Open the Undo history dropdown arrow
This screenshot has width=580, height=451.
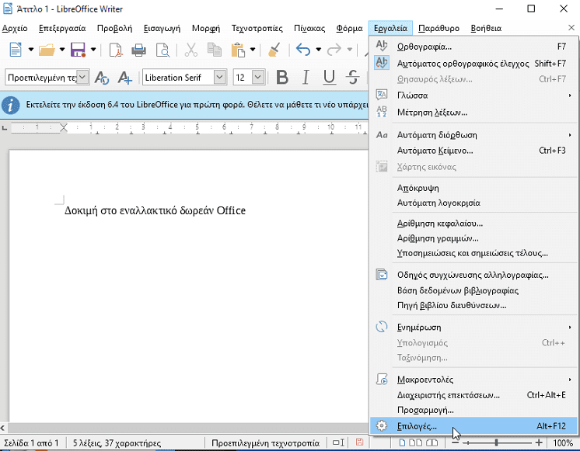coord(319,50)
